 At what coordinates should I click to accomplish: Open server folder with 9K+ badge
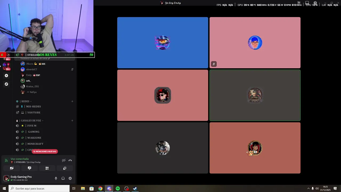point(6,66)
